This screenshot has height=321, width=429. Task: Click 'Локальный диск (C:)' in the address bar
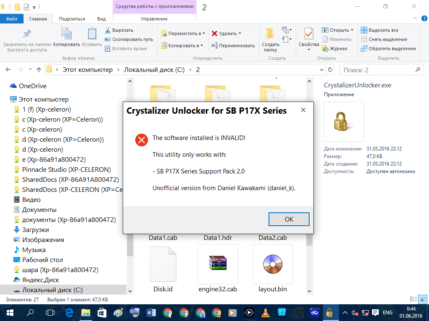coord(154,70)
